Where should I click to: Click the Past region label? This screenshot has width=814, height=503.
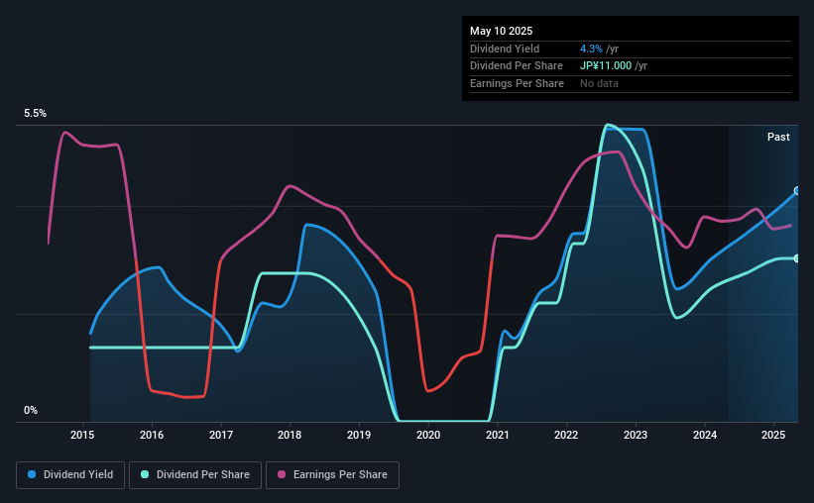(x=778, y=137)
